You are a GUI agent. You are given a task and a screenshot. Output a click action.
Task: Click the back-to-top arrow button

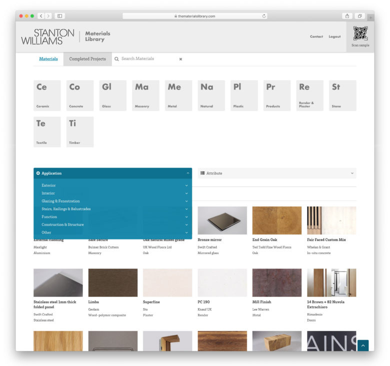(x=363, y=345)
